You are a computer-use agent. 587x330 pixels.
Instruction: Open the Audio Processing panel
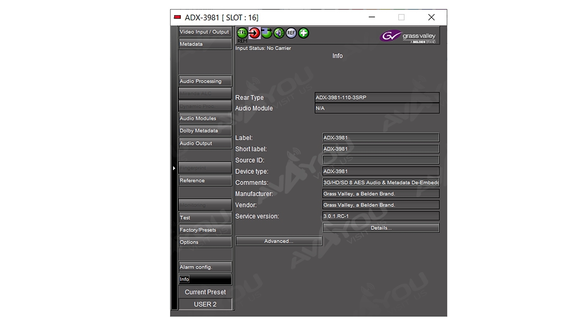point(205,81)
